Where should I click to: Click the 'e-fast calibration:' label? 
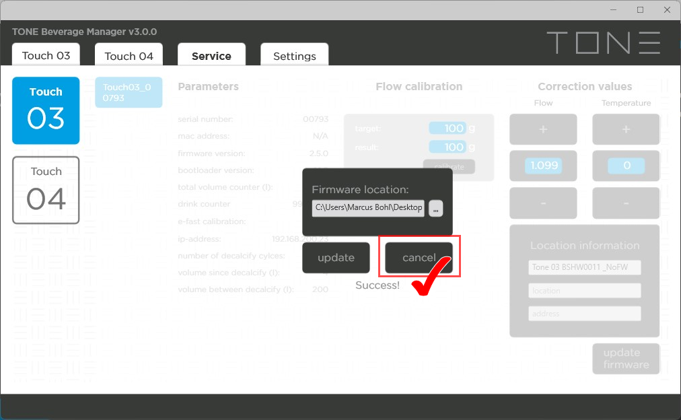(x=212, y=221)
